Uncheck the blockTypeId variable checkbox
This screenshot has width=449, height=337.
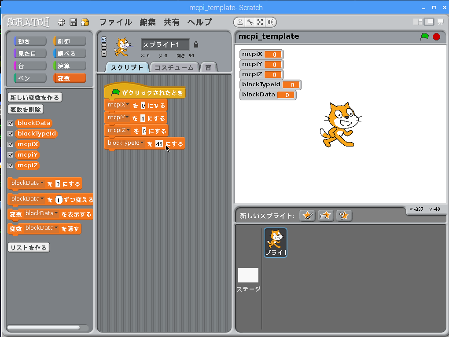click(11, 134)
